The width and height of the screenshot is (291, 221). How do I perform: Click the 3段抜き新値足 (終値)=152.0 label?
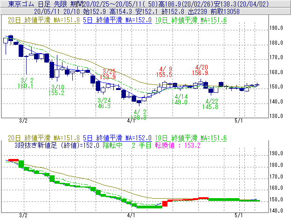tap(57, 145)
